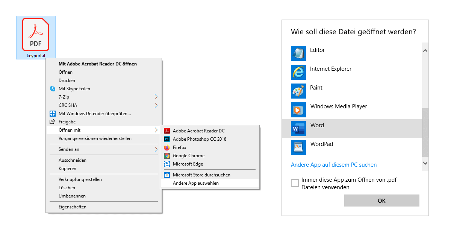Enable always use this app for .pdf checkbox
Screen dimensions: 451x237
point(295,183)
